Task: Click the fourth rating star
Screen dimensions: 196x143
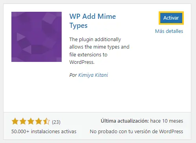Action: point(38,121)
